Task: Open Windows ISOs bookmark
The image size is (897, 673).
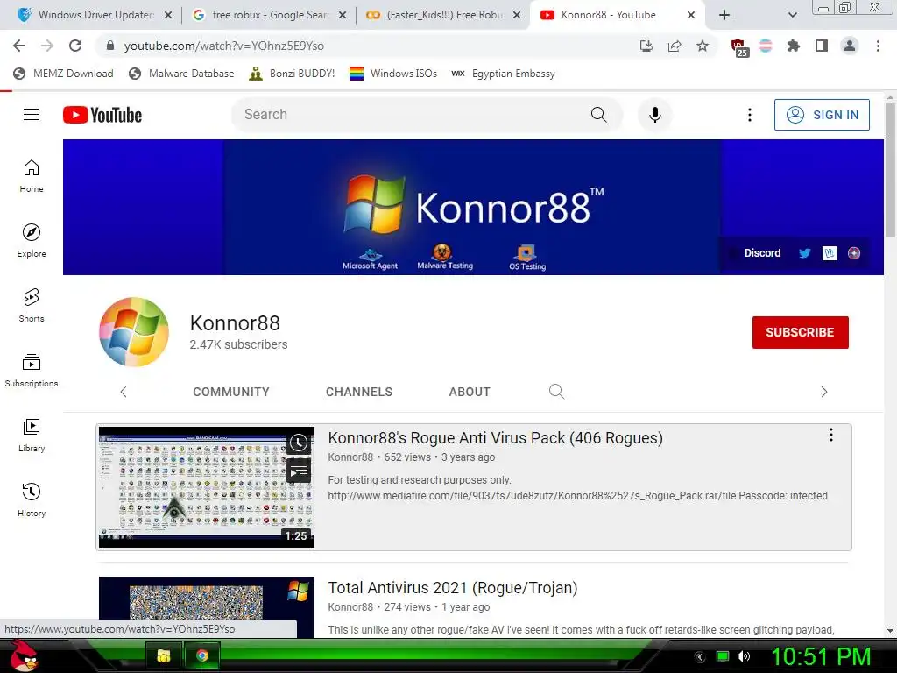Action: click(393, 74)
